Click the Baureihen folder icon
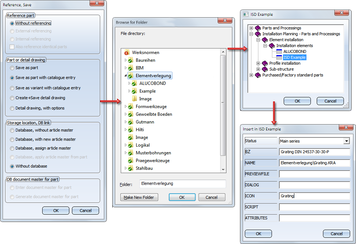 (x=131, y=60)
